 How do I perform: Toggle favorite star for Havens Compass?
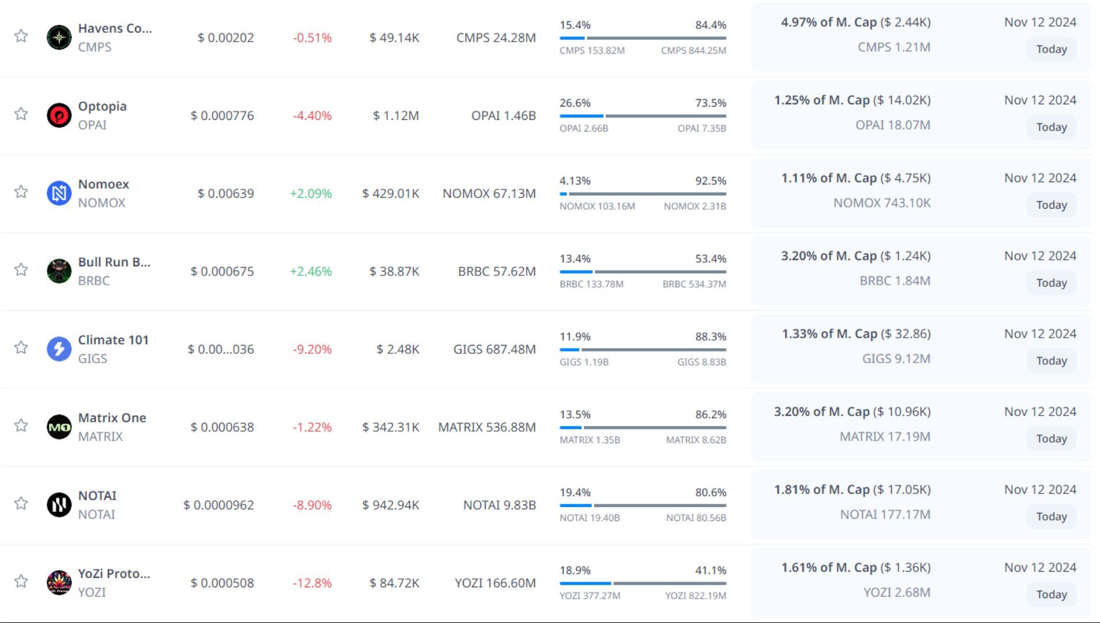click(21, 36)
